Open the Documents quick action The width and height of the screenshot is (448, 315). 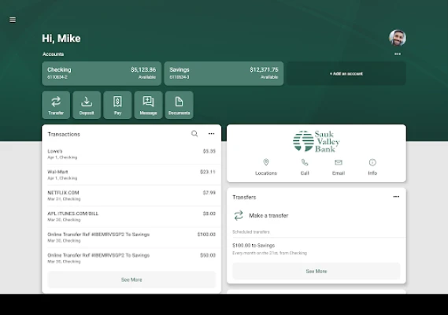180,105
